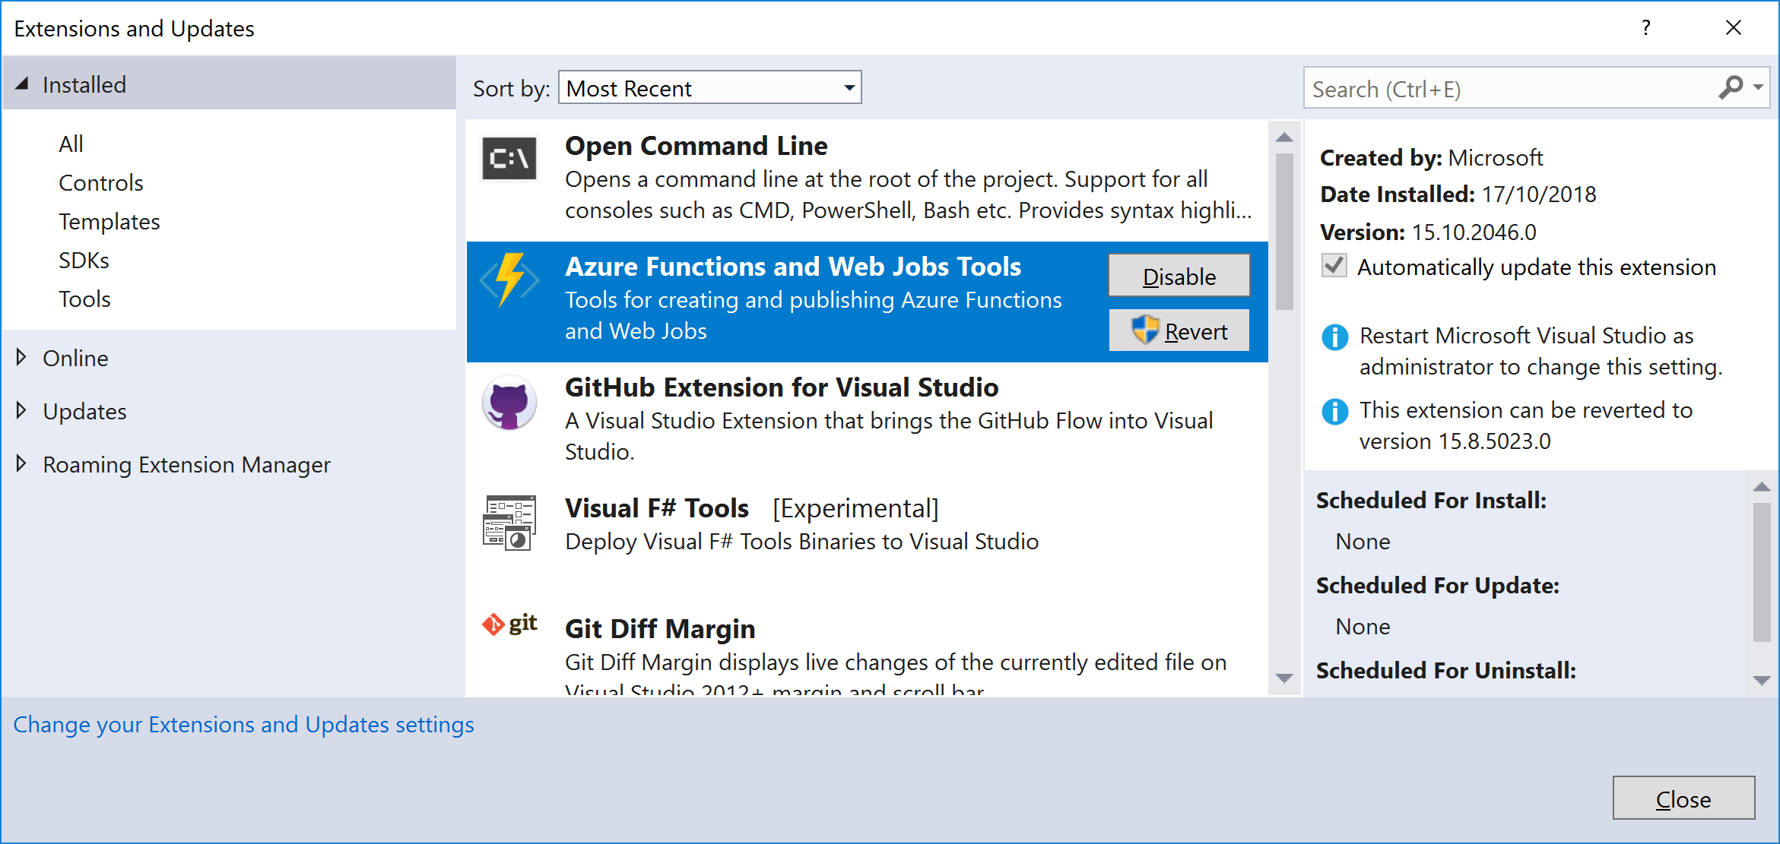Image resolution: width=1780 pixels, height=844 pixels.
Task: Expand the Updates category
Action: coord(21,410)
